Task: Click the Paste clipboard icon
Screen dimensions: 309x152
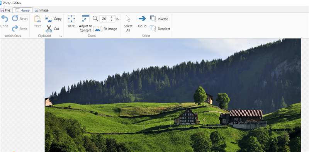Action: pyautogui.click(x=37, y=19)
